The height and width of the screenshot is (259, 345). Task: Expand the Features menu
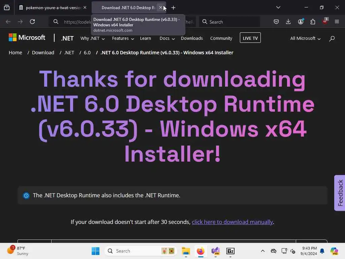(123, 38)
